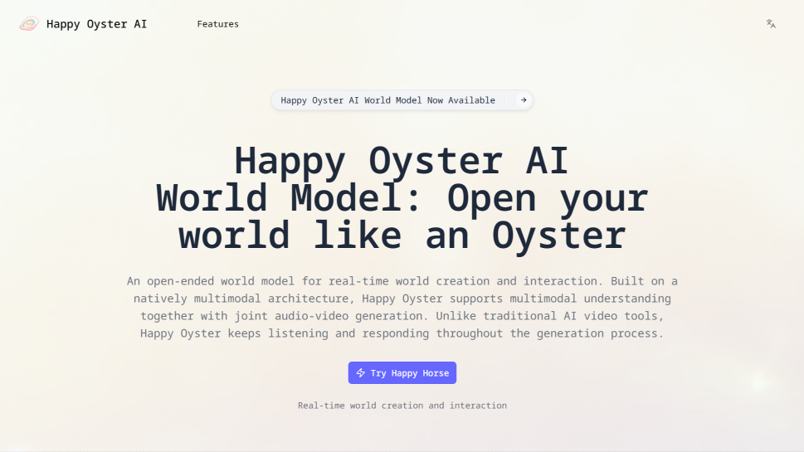Click the headline line world like an Oyster

(x=402, y=236)
